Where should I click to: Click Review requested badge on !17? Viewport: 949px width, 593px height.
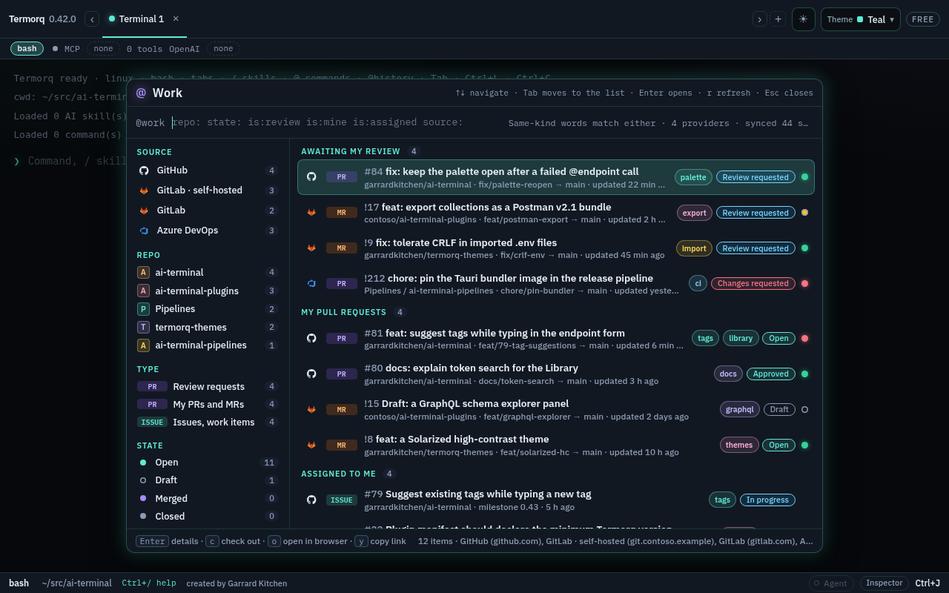755,213
